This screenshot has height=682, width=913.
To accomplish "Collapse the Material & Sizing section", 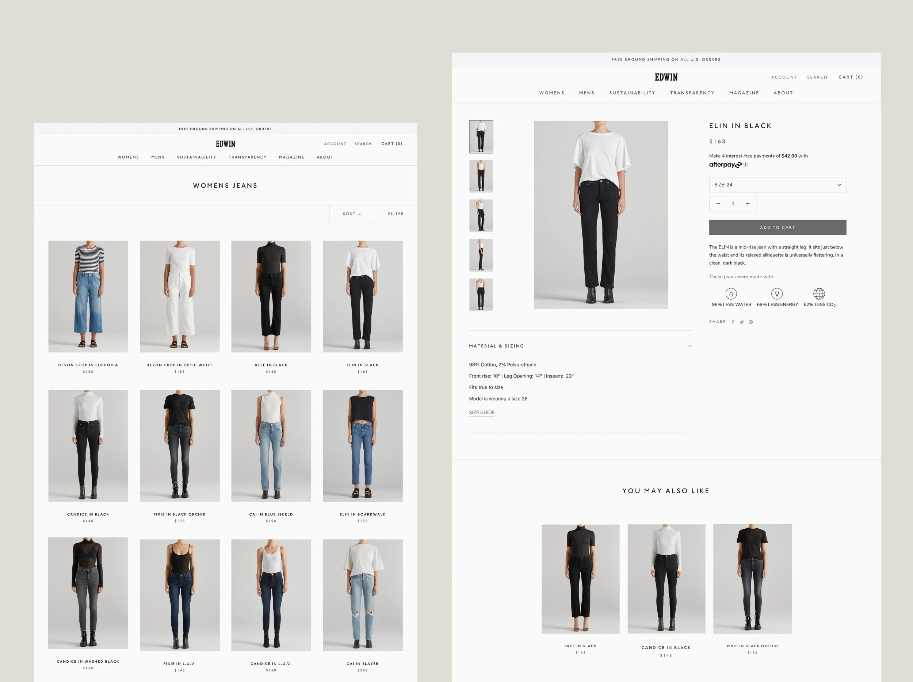I will click(690, 346).
